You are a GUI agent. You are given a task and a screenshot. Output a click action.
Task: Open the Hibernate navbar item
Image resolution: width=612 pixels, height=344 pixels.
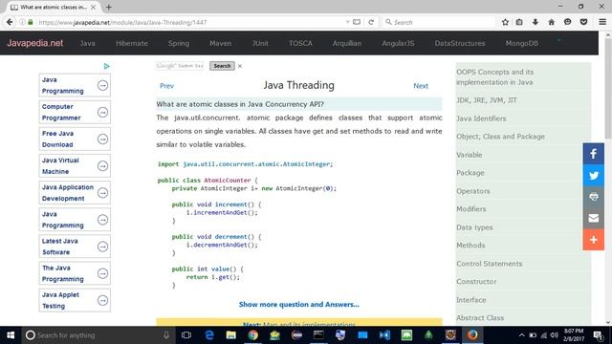coord(132,43)
